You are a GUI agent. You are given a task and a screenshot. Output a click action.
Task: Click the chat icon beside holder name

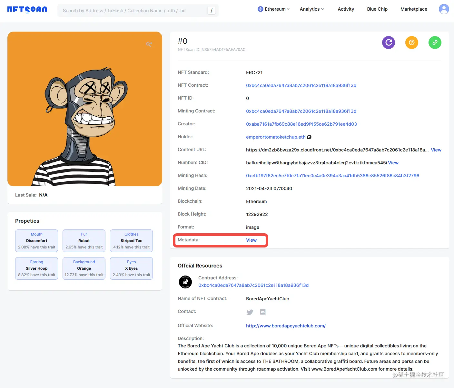pyautogui.click(x=309, y=137)
